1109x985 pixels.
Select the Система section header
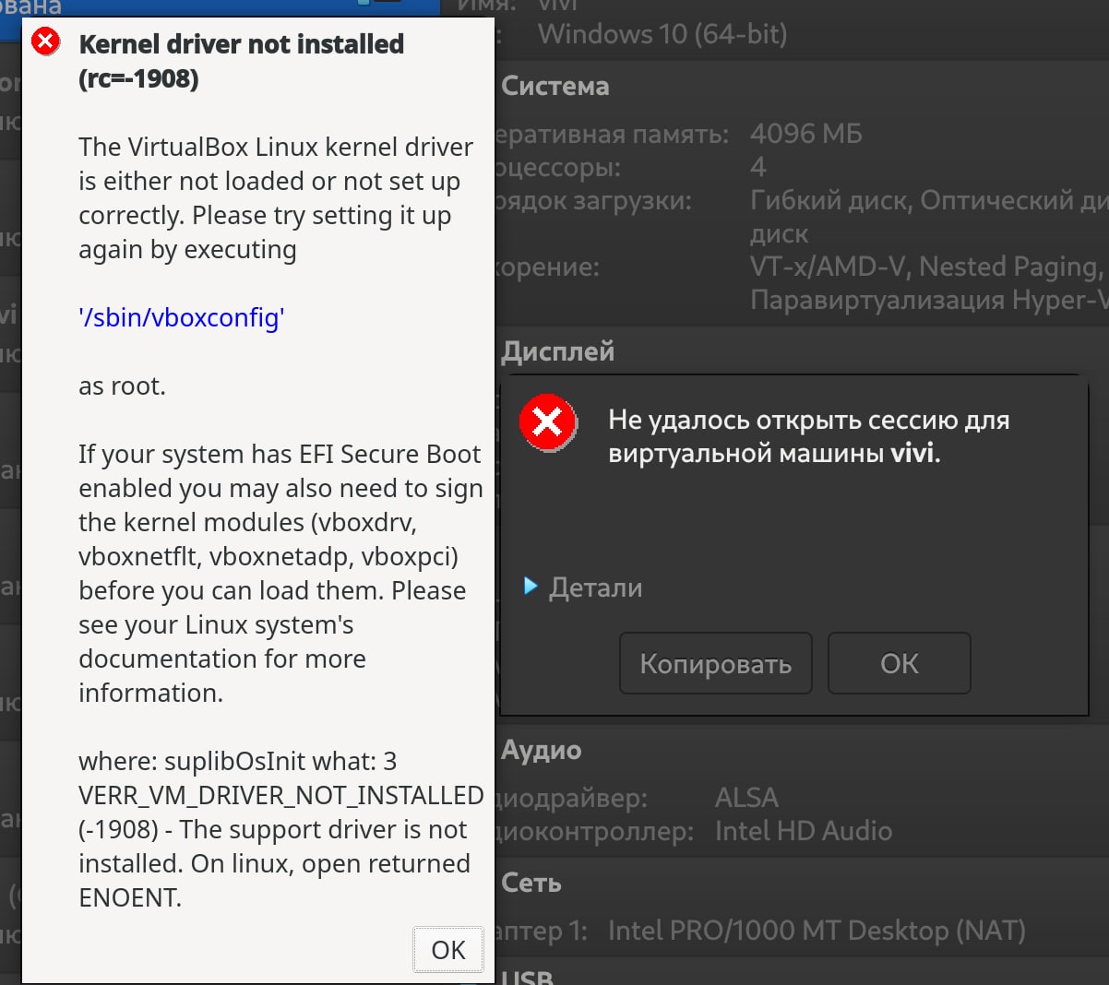(555, 87)
